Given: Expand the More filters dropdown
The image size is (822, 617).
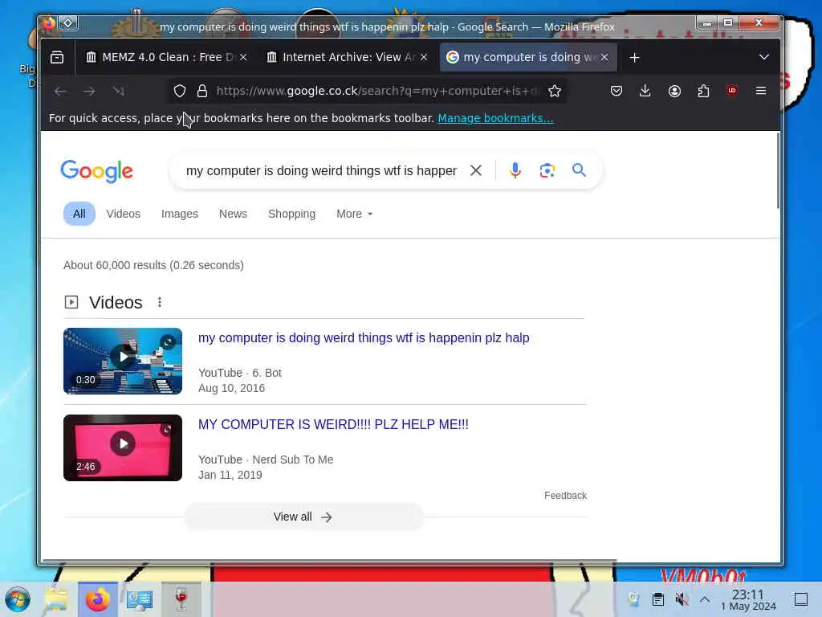Looking at the screenshot, I should 354,214.
